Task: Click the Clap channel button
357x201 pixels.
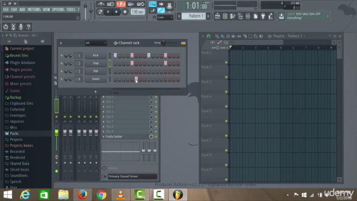Action: 95,63
